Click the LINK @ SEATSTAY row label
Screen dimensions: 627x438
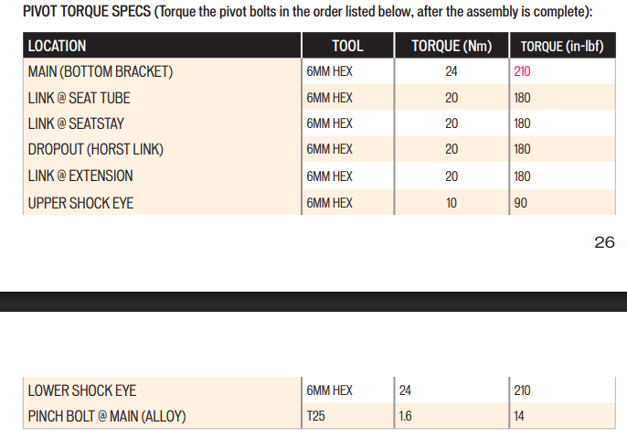click(x=80, y=123)
